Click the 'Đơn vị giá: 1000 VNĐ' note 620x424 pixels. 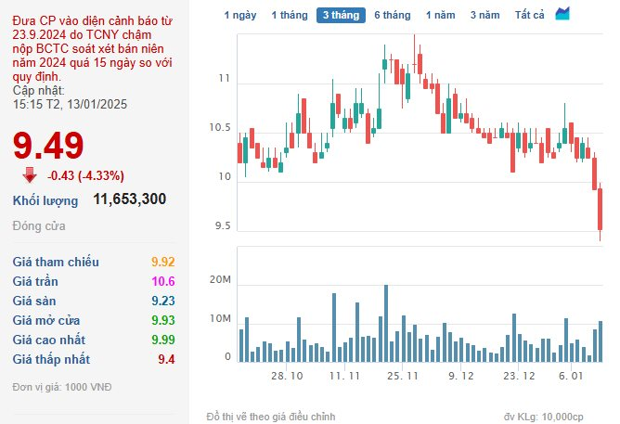(62, 387)
